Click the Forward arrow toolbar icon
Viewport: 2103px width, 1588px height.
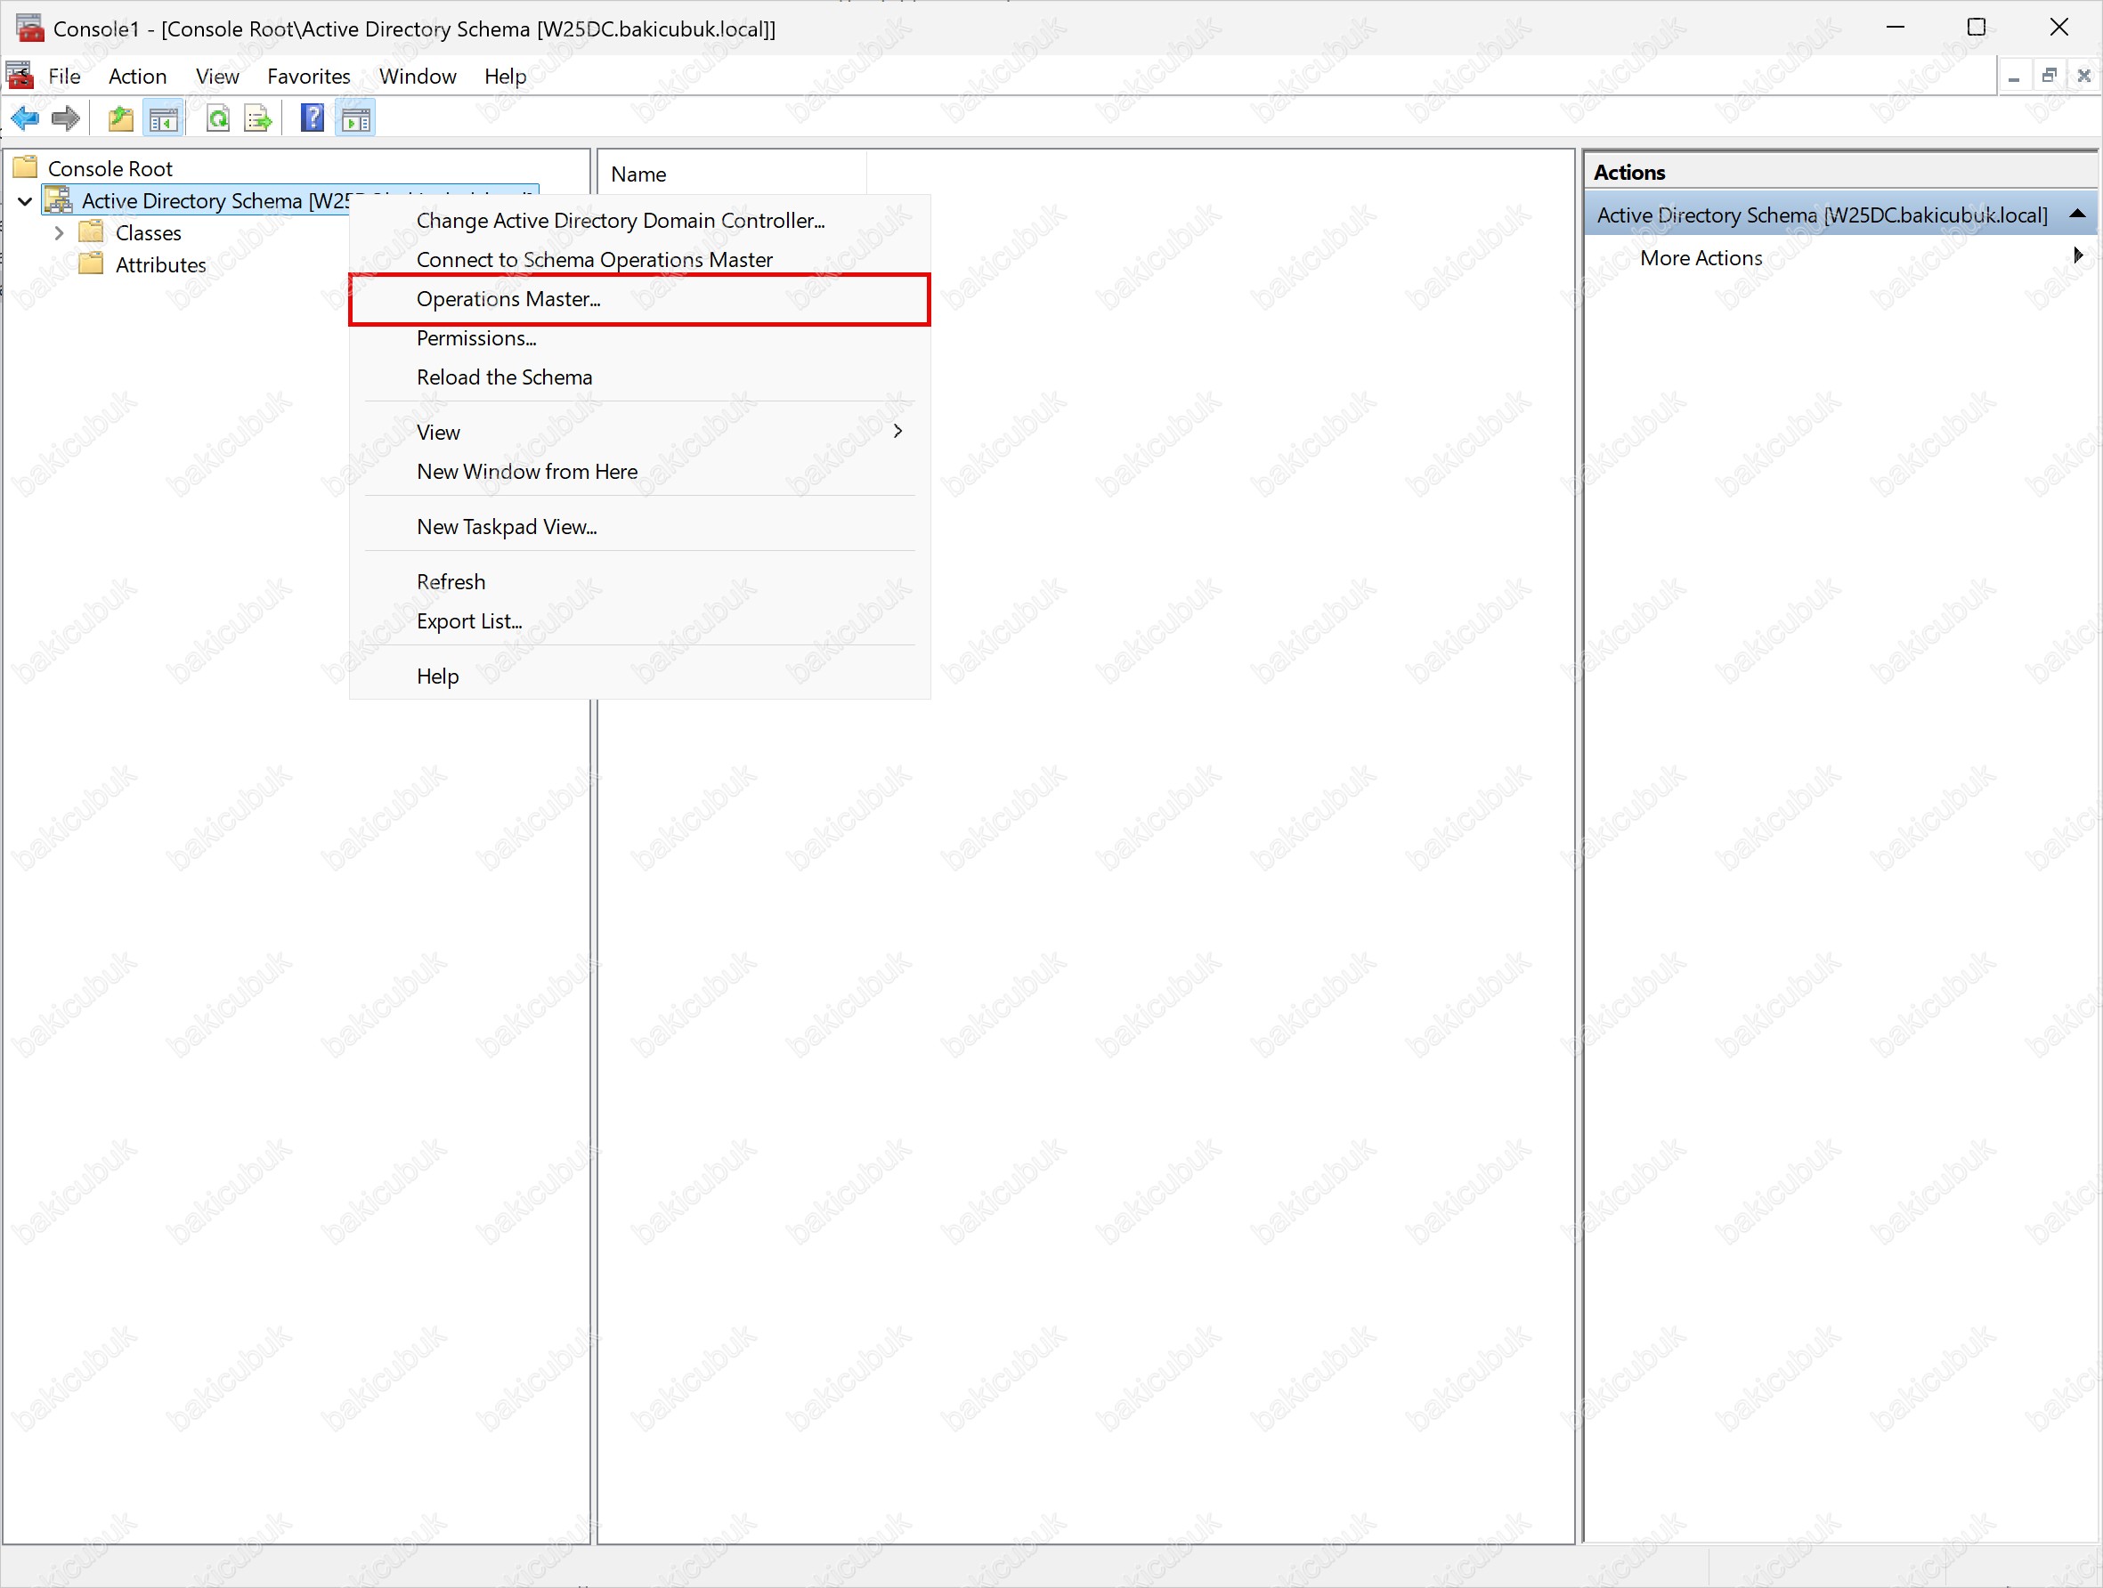point(66,118)
